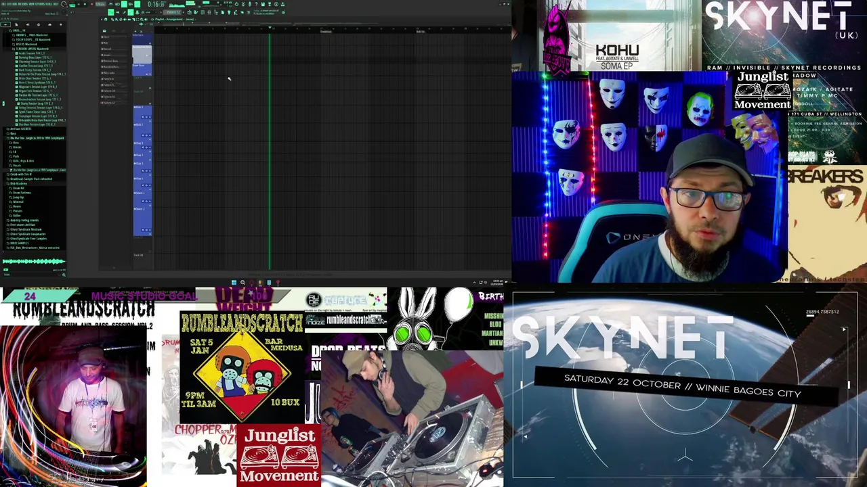The height and width of the screenshot is (487, 867).
Task: Select the playlist Select tool
Action: (138, 20)
